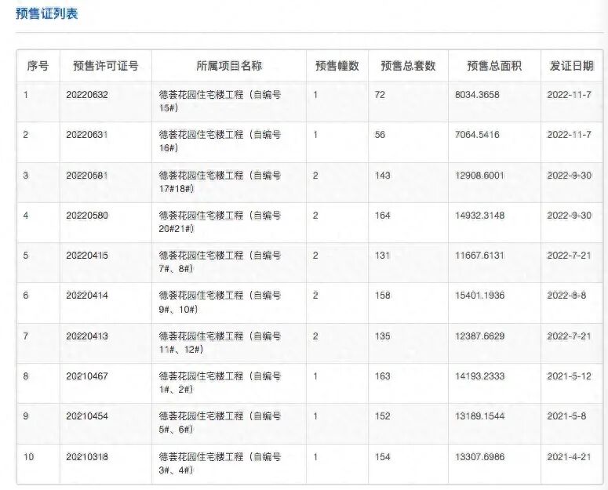Image resolution: width=608 pixels, height=490 pixels.
Task: Click issue date 2021-4-21
Action: tap(570, 457)
